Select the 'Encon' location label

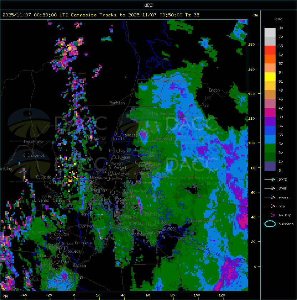point(214,90)
